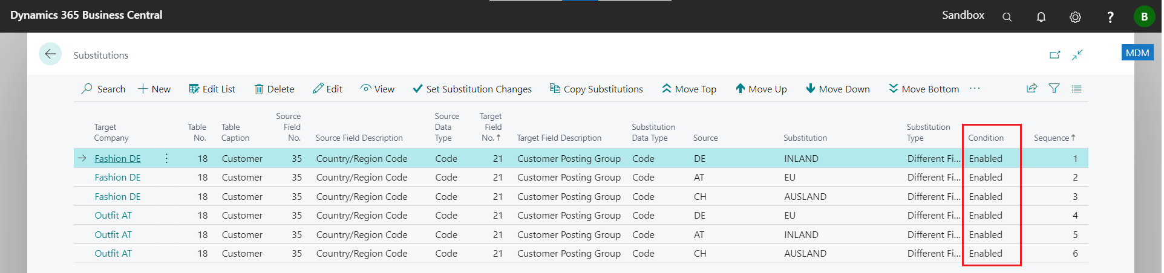Open the Fashion DE link in sequence 3 row
Viewport: 1164px width, 273px height.
[x=117, y=196]
